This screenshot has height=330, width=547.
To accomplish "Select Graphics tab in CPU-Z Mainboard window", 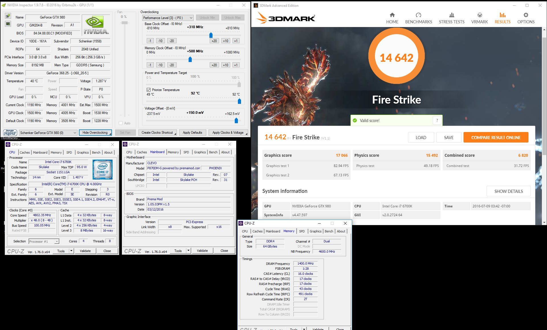I will [200, 152].
